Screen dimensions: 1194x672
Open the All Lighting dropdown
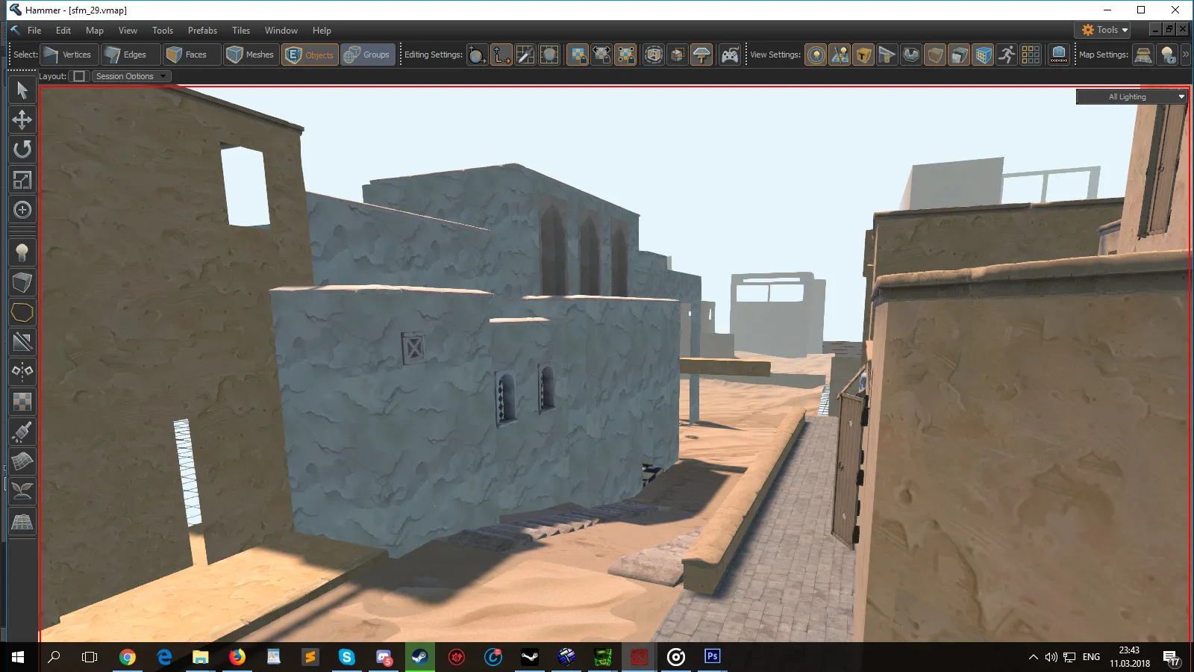point(1131,96)
